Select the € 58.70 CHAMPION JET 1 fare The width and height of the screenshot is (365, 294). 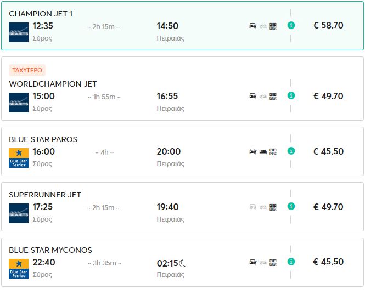point(328,25)
